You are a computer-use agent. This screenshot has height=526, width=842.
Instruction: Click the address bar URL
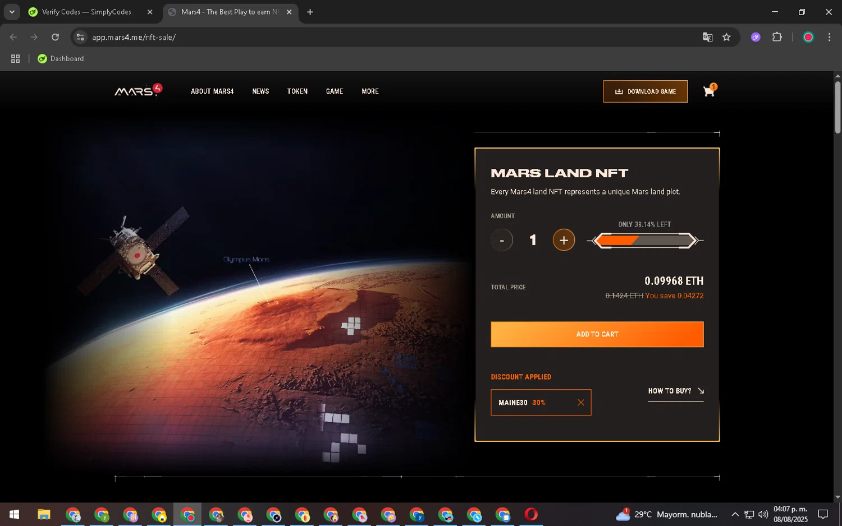point(134,37)
